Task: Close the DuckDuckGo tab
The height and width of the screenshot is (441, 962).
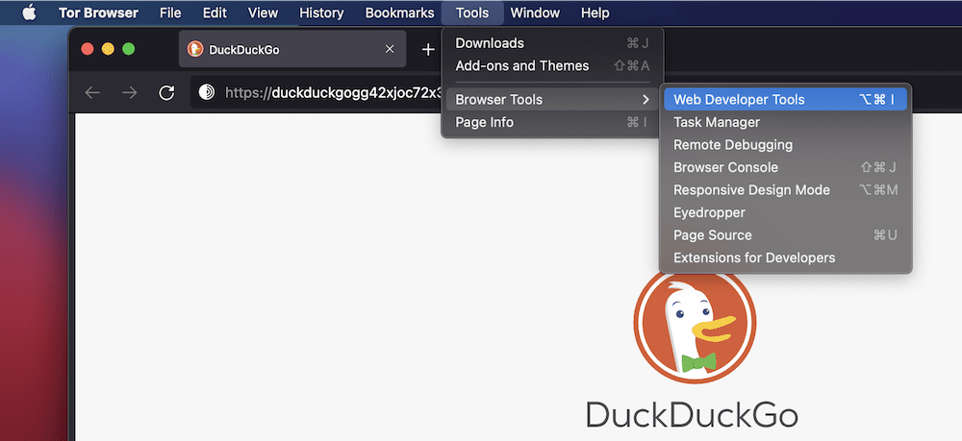Action: 390,49
